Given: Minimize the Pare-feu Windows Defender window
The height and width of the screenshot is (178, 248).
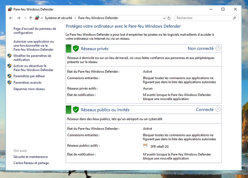Looking at the screenshot, I should 211,9.
